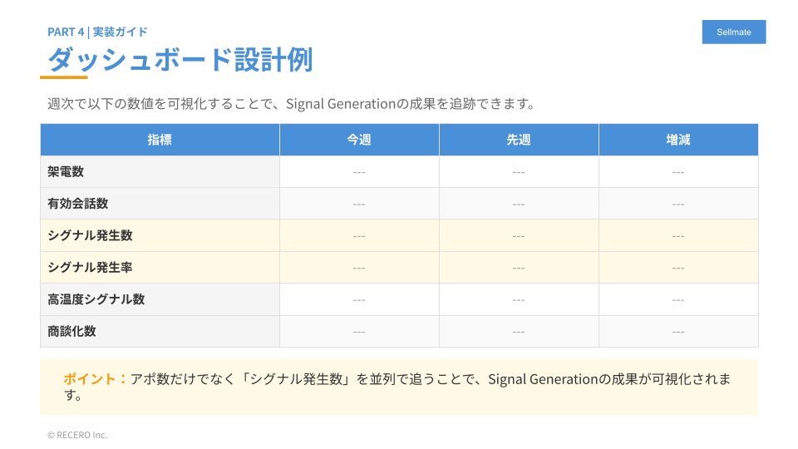Select the 架電数 row label
This screenshot has width=798, height=449.
pyautogui.click(x=66, y=172)
